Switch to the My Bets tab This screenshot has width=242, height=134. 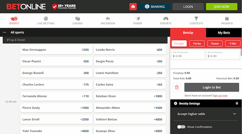coord(224,33)
